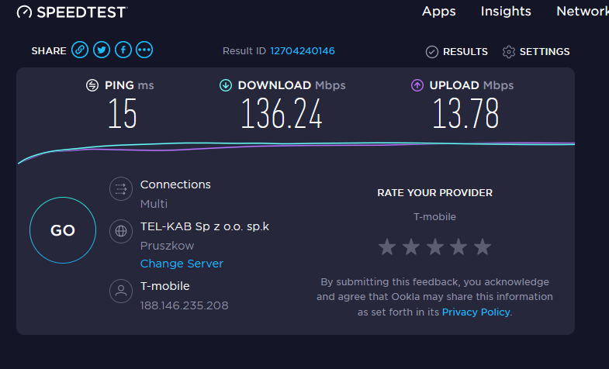
Task: Open result ID 12704240146 link
Action: pyautogui.click(x=302, y=51)
